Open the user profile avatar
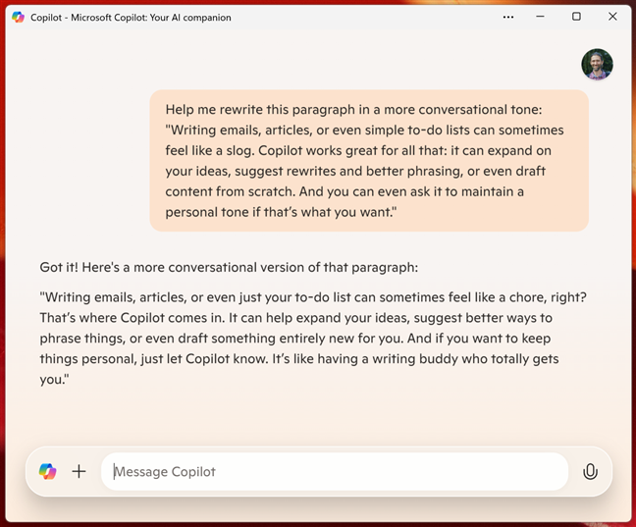The image size is (636, 527). point(597,64)
